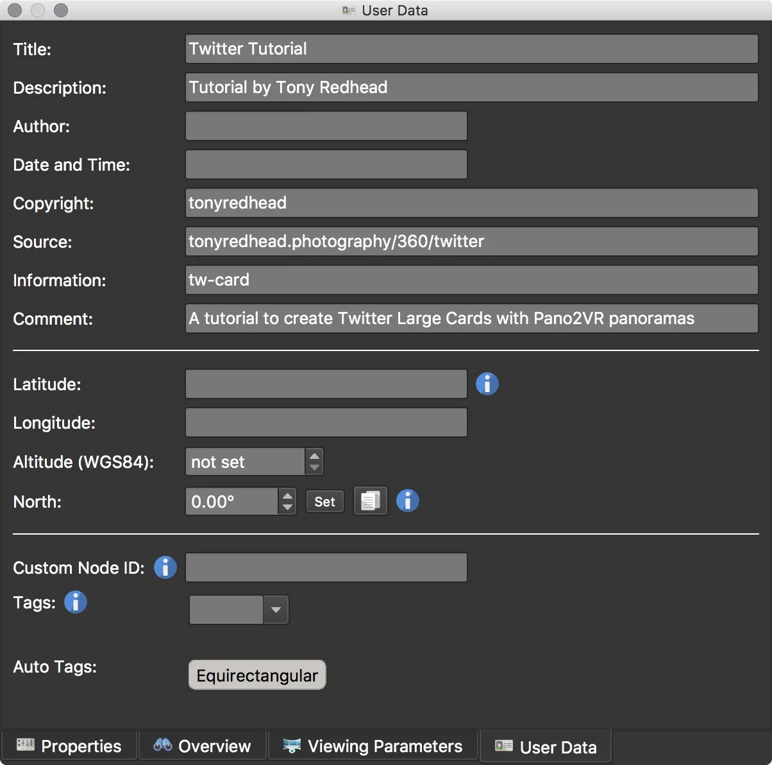Click the Custom Node ID info icon
This screenshot has width=772, height=765.
click(x=165, y=567)
